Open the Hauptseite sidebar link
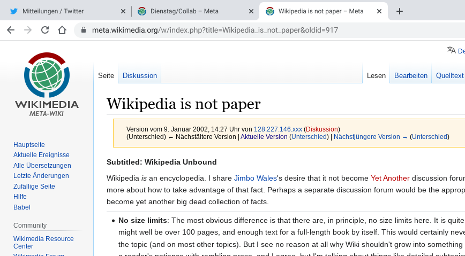Screen dimensions: 465x256 coord(29,145)
